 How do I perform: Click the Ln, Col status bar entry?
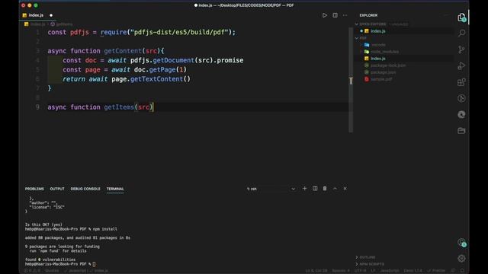316,271
